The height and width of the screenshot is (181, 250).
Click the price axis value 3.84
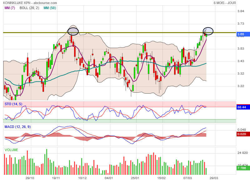pos(241,11)
